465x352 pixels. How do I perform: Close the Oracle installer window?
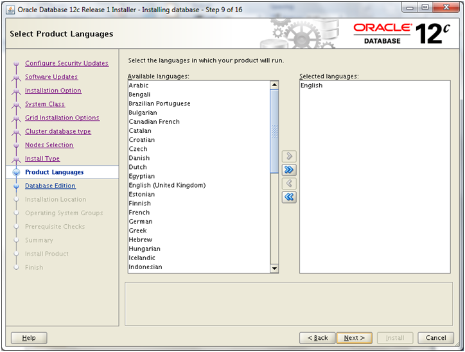pyautogui.click(x=446, y=8)
